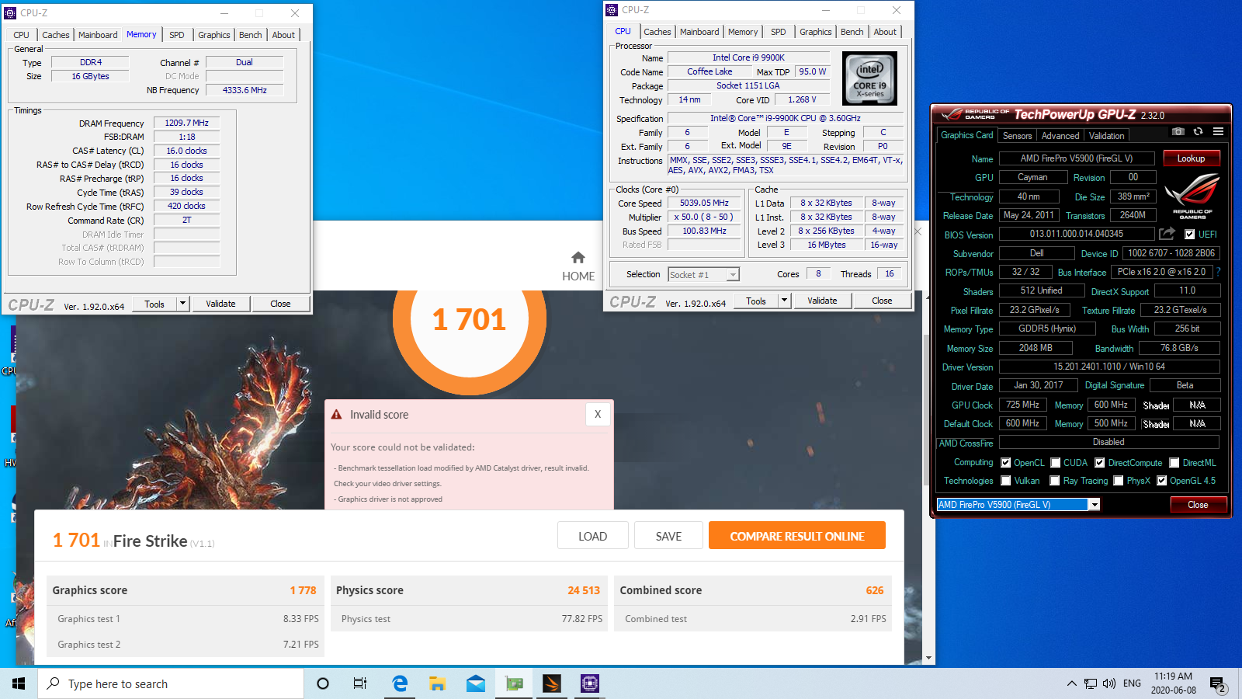
Task: Toggle the OpenGL 4.5 checkbox
Action: (1161, 481)
